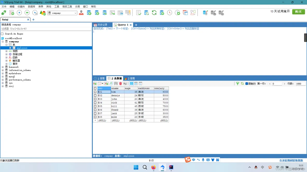
Task: Execute all queries double-arrow button
Action: click(27, 13)
